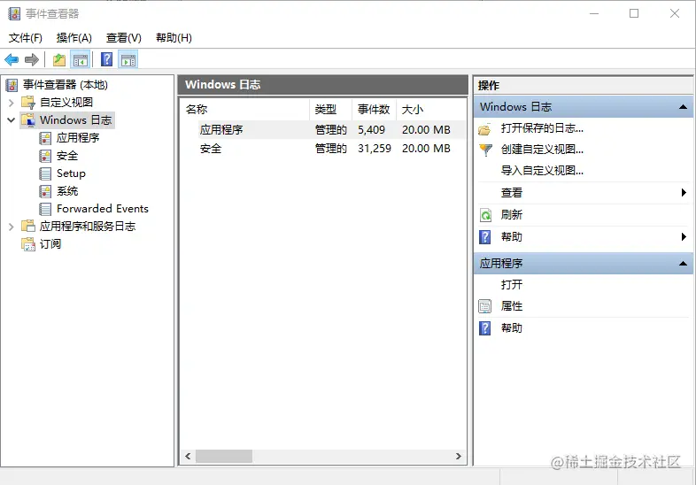This screenshot has width=696, height=485.
Task: Toggle the show/hide action pane toolbar icon
Action: (128, 59)
